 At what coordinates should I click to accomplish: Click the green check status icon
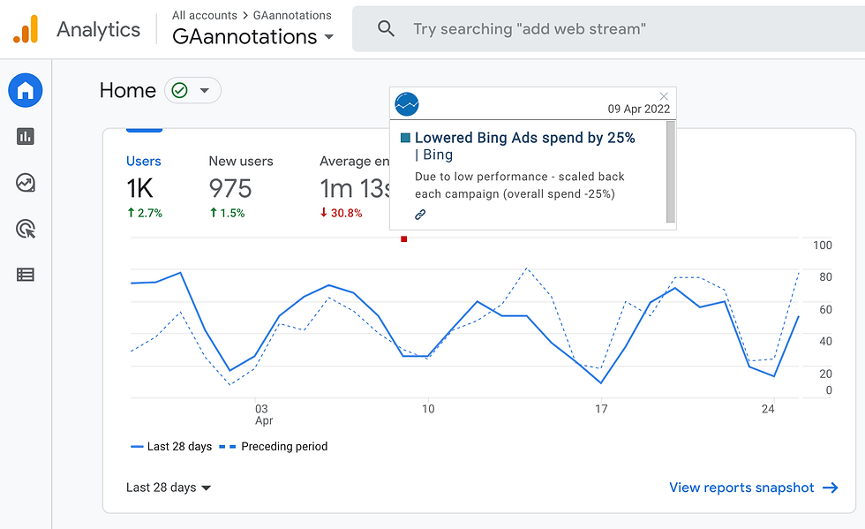click(x=180, y=90)
